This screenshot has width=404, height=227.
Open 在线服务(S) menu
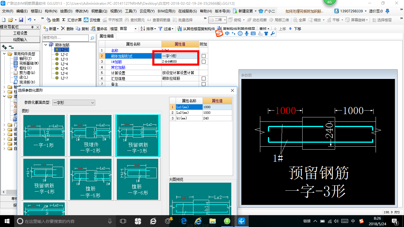[x=188, y=11]
